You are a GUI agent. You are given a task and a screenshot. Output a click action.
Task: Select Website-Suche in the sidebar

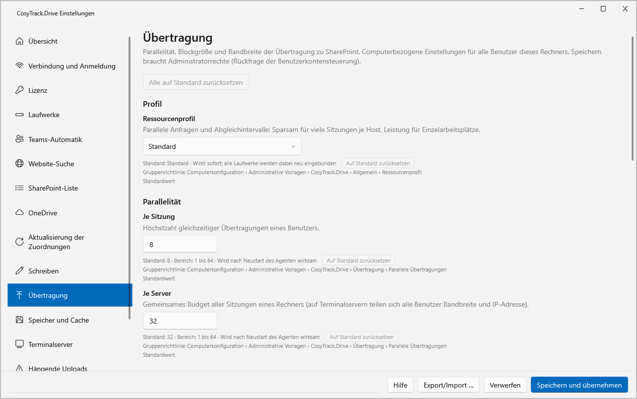[x=70, y=164]
